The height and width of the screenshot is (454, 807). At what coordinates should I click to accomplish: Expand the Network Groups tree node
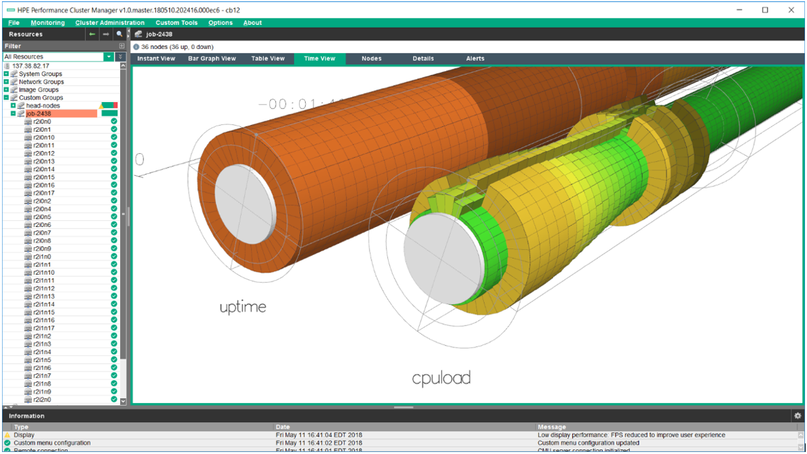click(x=6, y=81)
